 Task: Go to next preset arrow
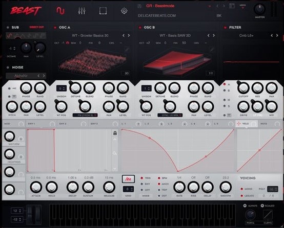coord(224,6)
